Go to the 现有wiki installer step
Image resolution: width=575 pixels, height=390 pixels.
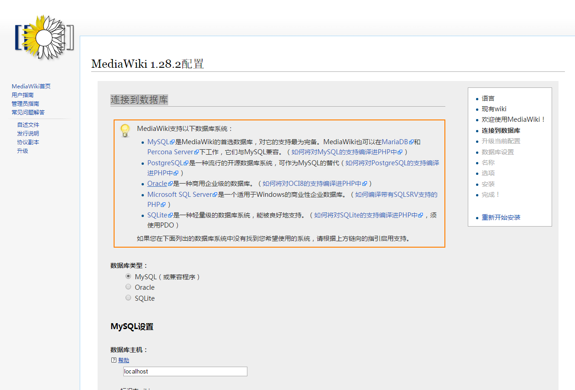point(494,109)
